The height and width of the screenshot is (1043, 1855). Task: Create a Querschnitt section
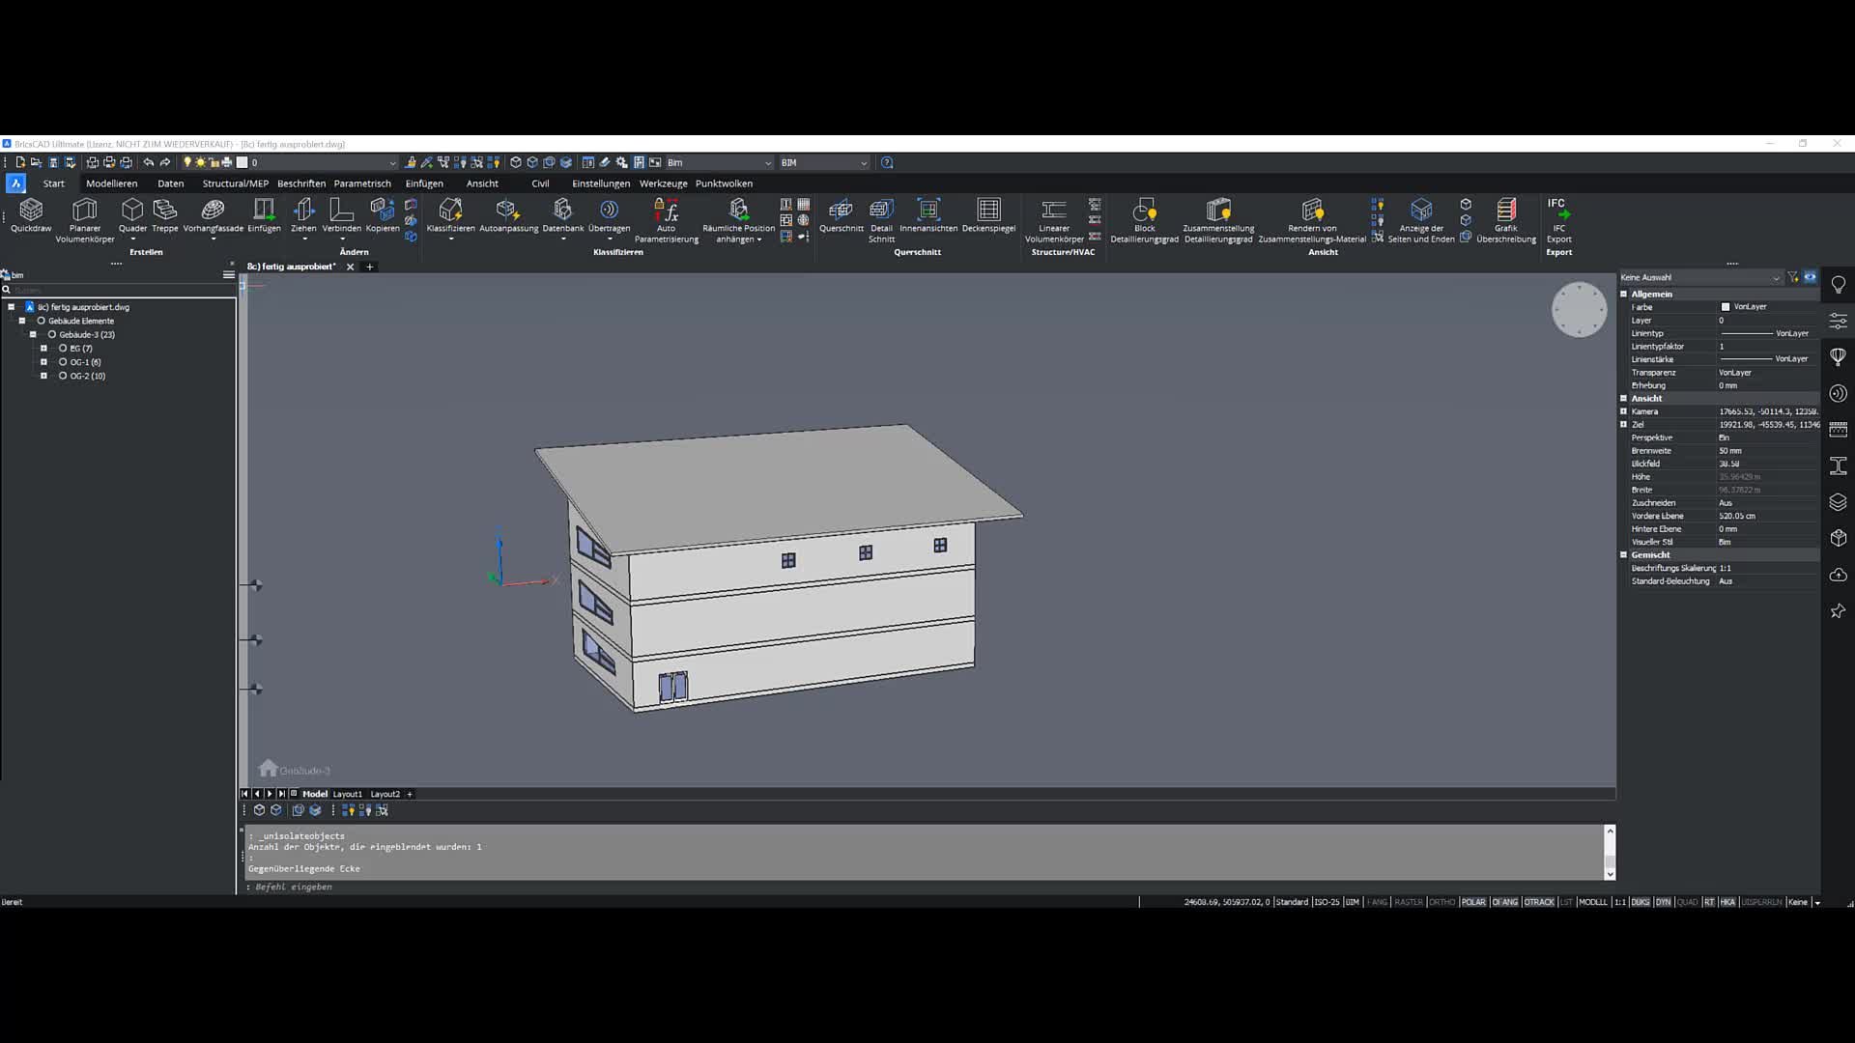pos(841,215)
